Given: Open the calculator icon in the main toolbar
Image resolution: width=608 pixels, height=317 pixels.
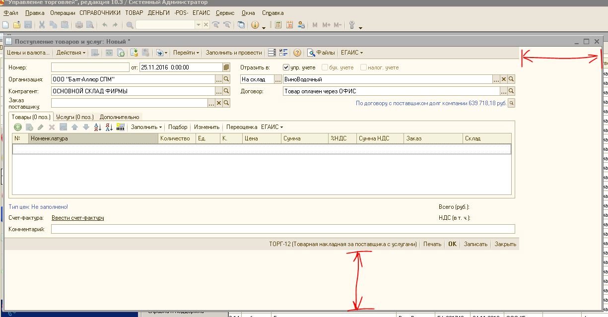Looking at the screenshot, I should (x=278, y=25).
